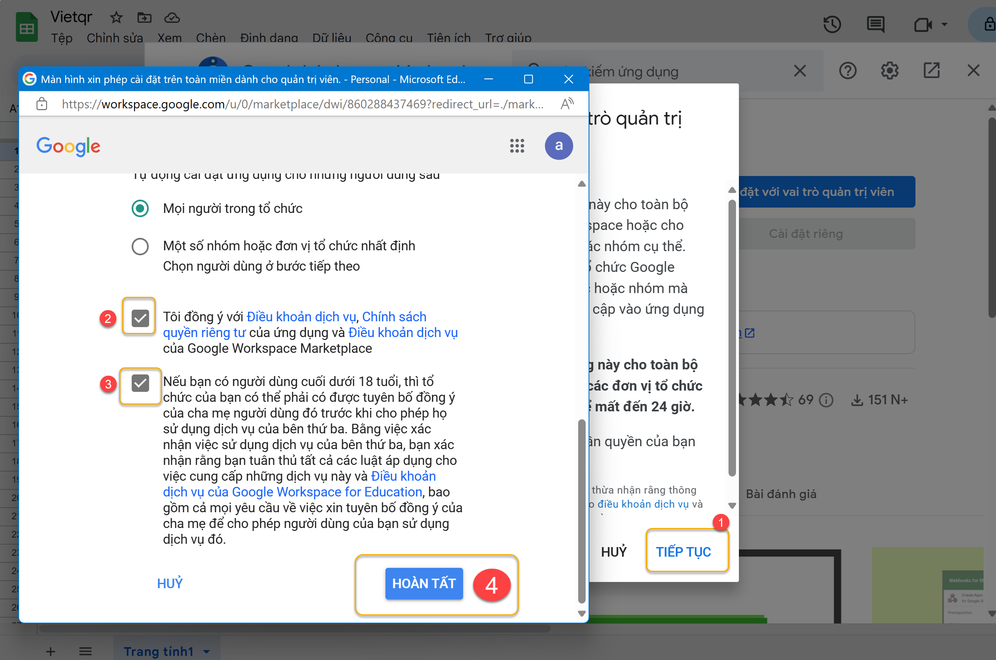Open Trang tính1 sheet tab dropdown
Image resolution: width=996 pixels, height=660 pixels.
[x=206, y=652]
